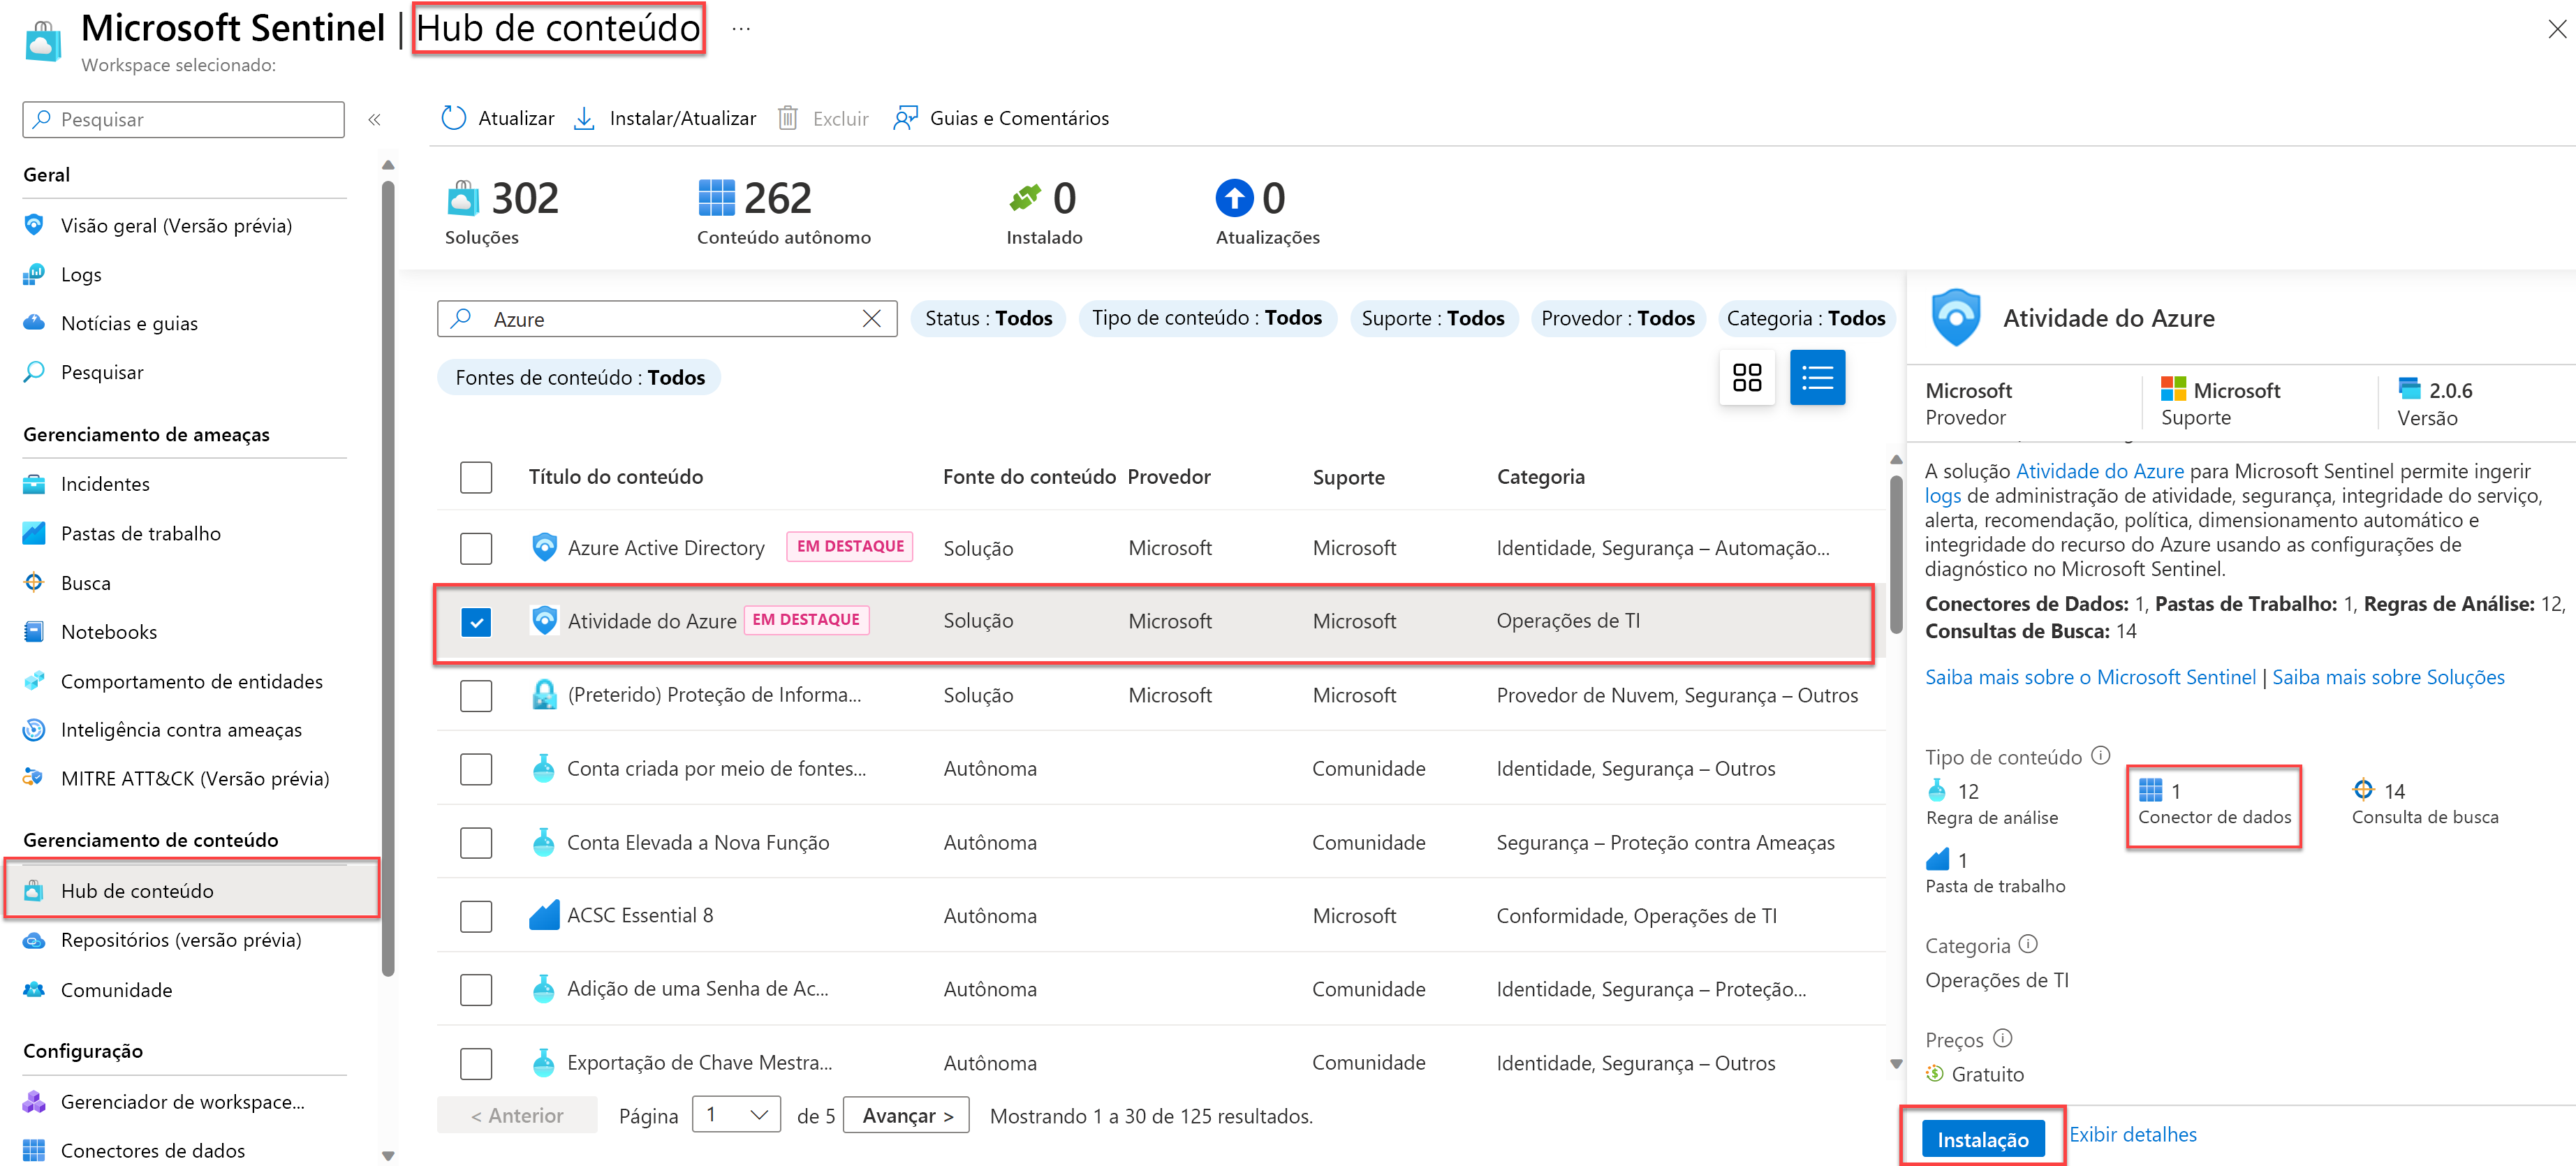Open Logs in the sidebar
The image size is (2576, 1166).
click(81, 274)
